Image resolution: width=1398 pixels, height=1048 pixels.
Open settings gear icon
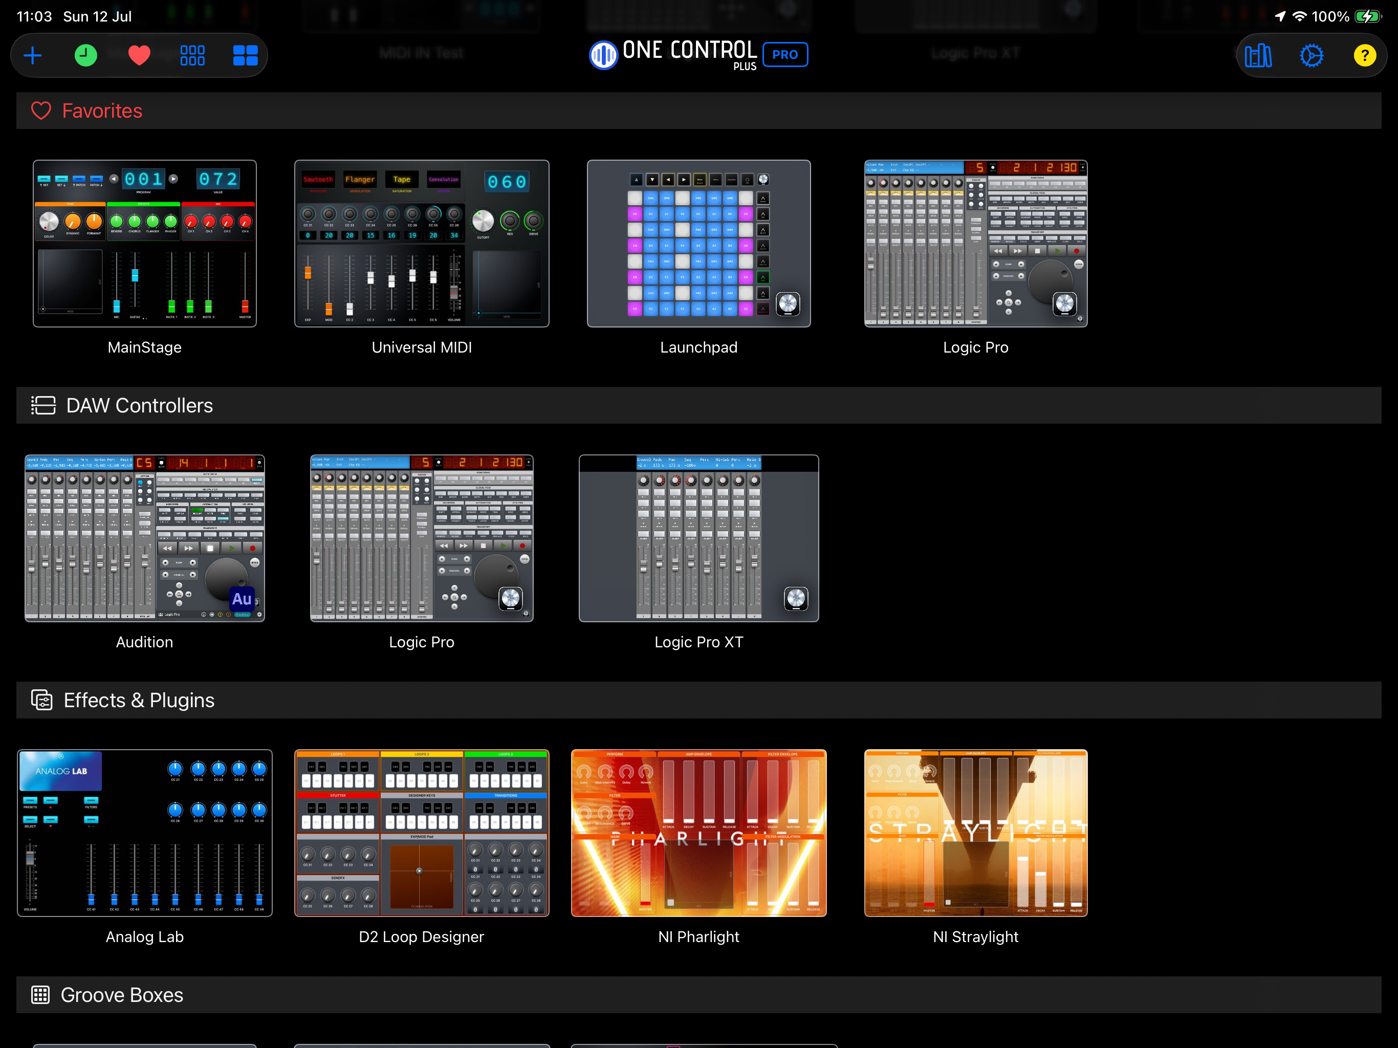pos(1312,56)
